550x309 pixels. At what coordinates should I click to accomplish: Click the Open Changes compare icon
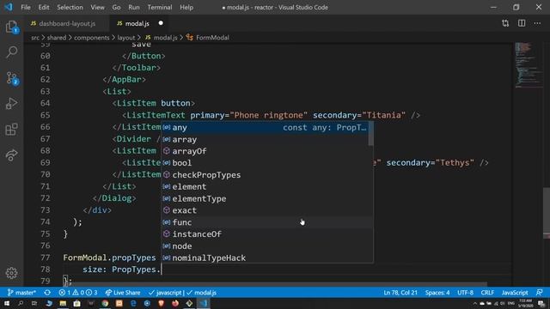(505, 23)
